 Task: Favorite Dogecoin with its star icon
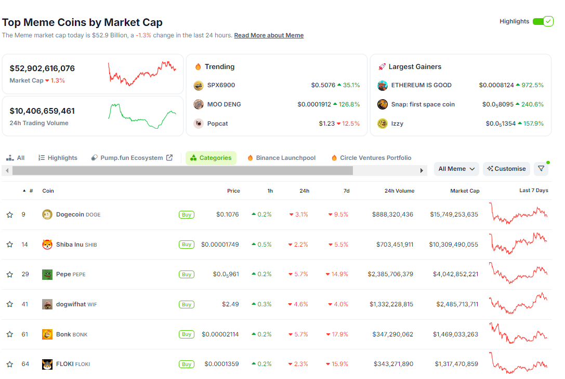coord(10,215)
